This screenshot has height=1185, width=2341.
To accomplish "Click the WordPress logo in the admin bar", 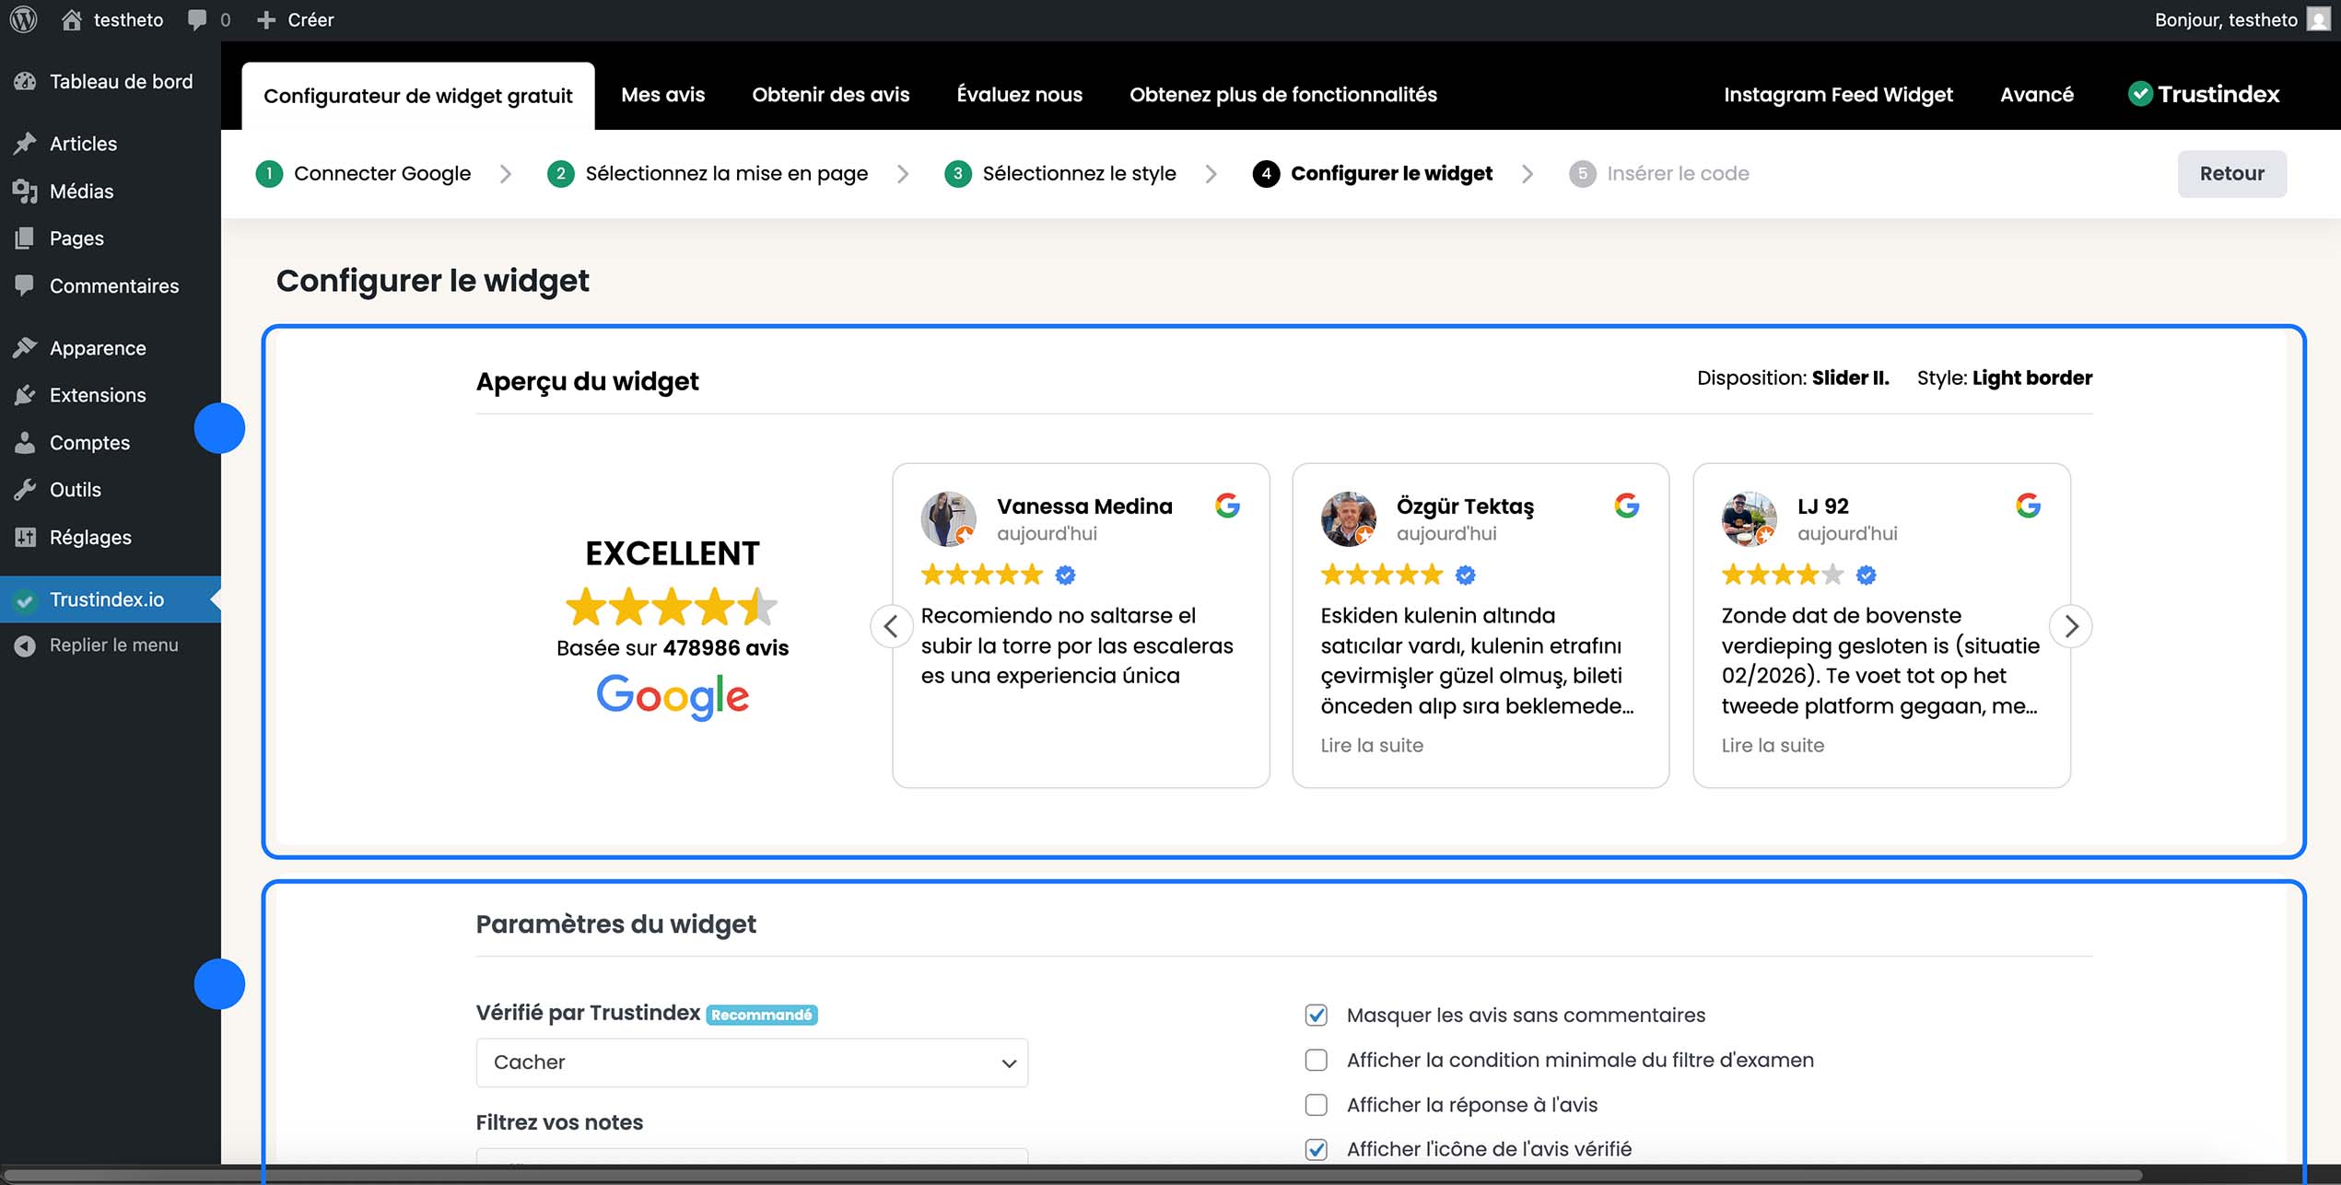I will (22, 19).
